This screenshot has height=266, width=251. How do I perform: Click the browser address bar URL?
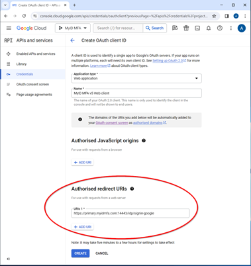[124, 16]
